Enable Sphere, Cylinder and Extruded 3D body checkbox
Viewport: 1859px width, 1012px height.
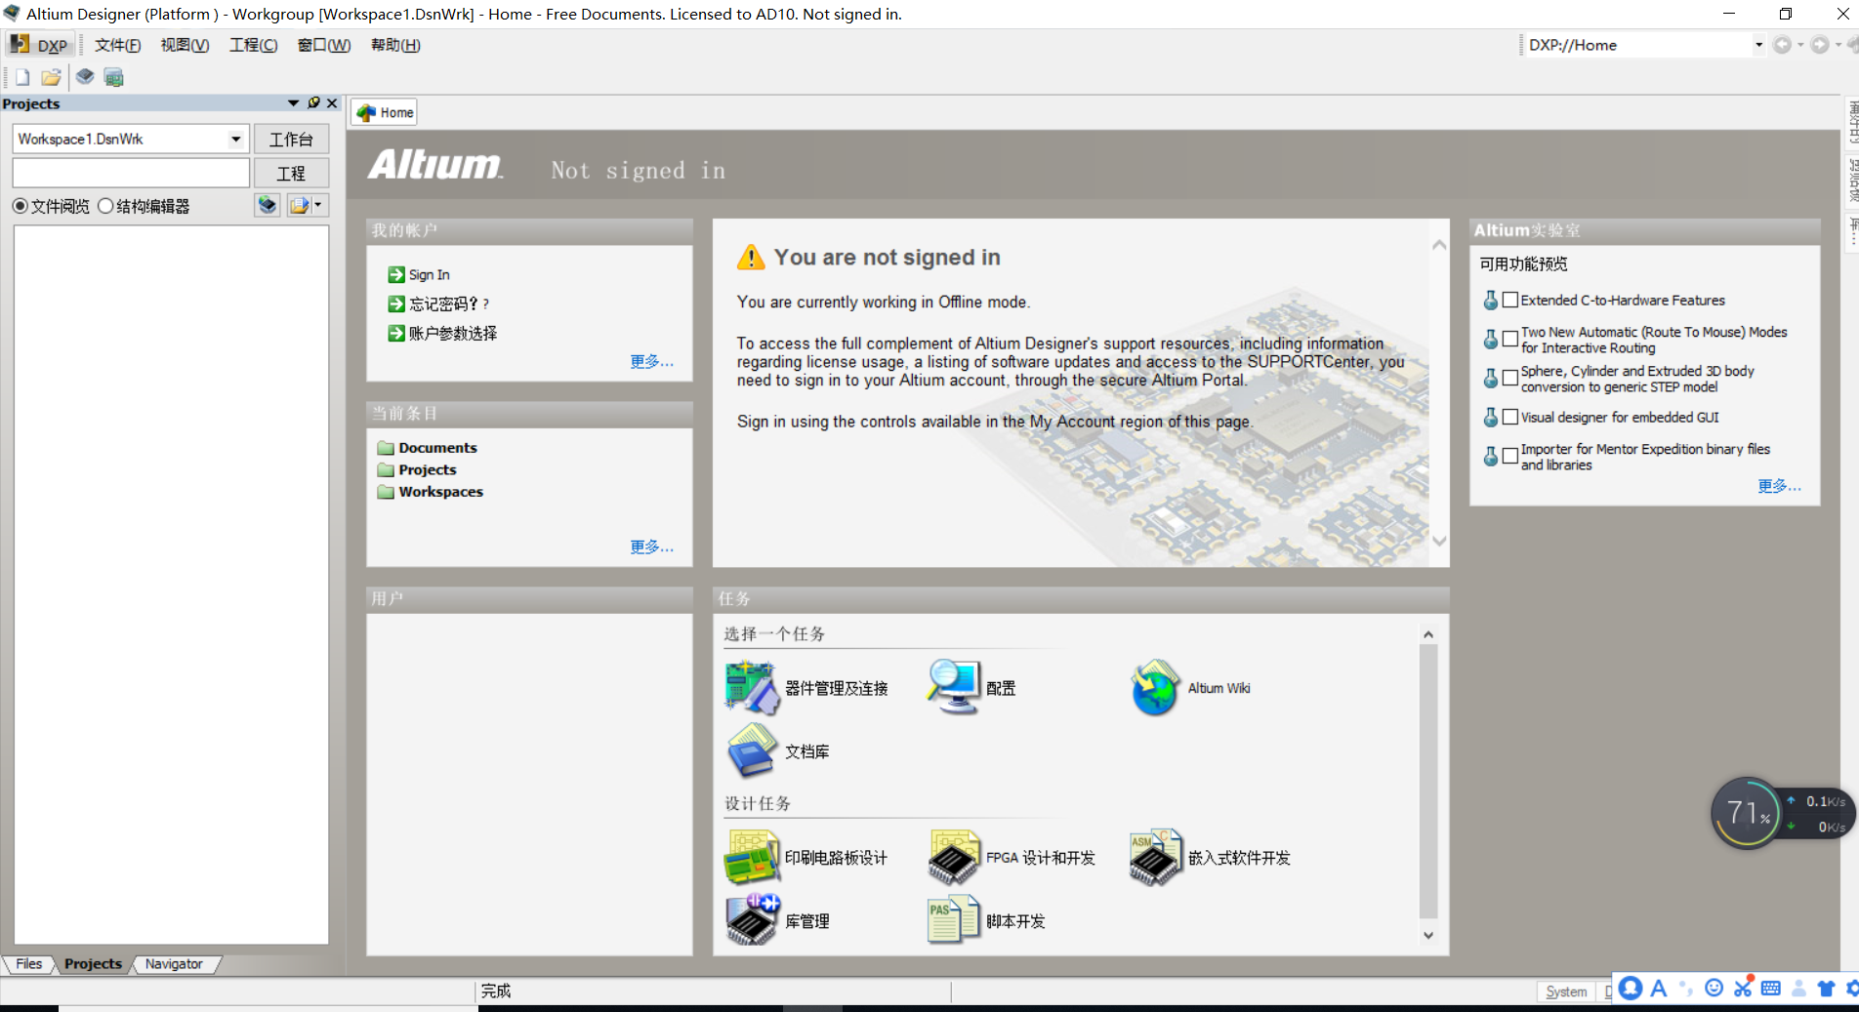[1510, 378]
